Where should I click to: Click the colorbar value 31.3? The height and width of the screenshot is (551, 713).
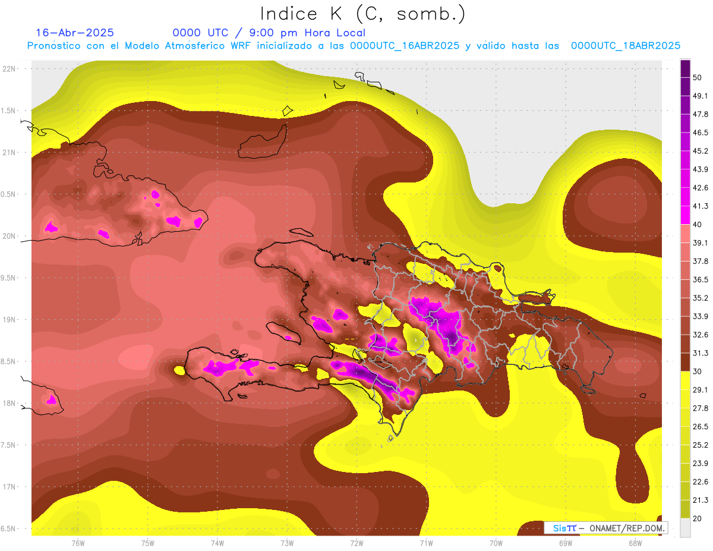[700, 353]
